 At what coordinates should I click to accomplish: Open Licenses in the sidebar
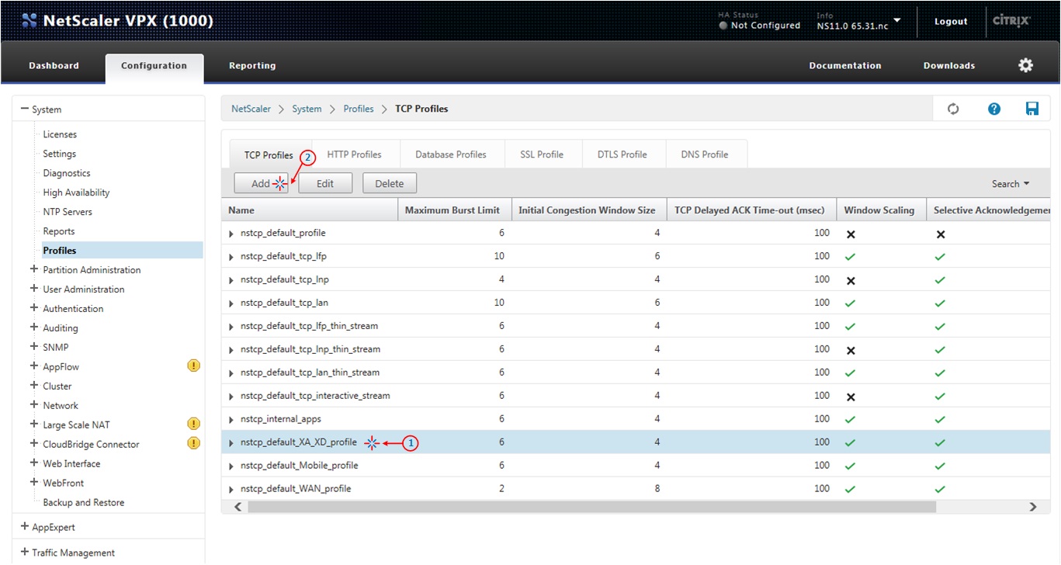tap(60, 134)
